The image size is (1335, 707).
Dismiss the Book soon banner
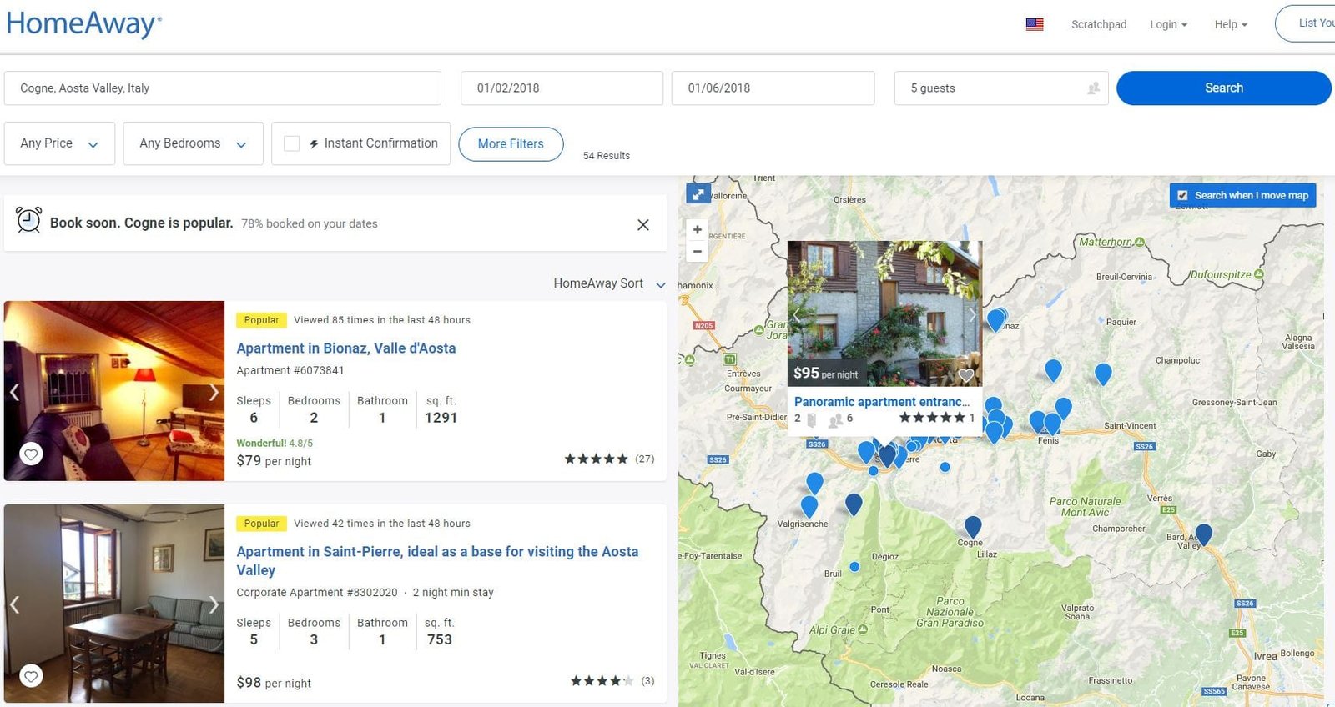643,224
